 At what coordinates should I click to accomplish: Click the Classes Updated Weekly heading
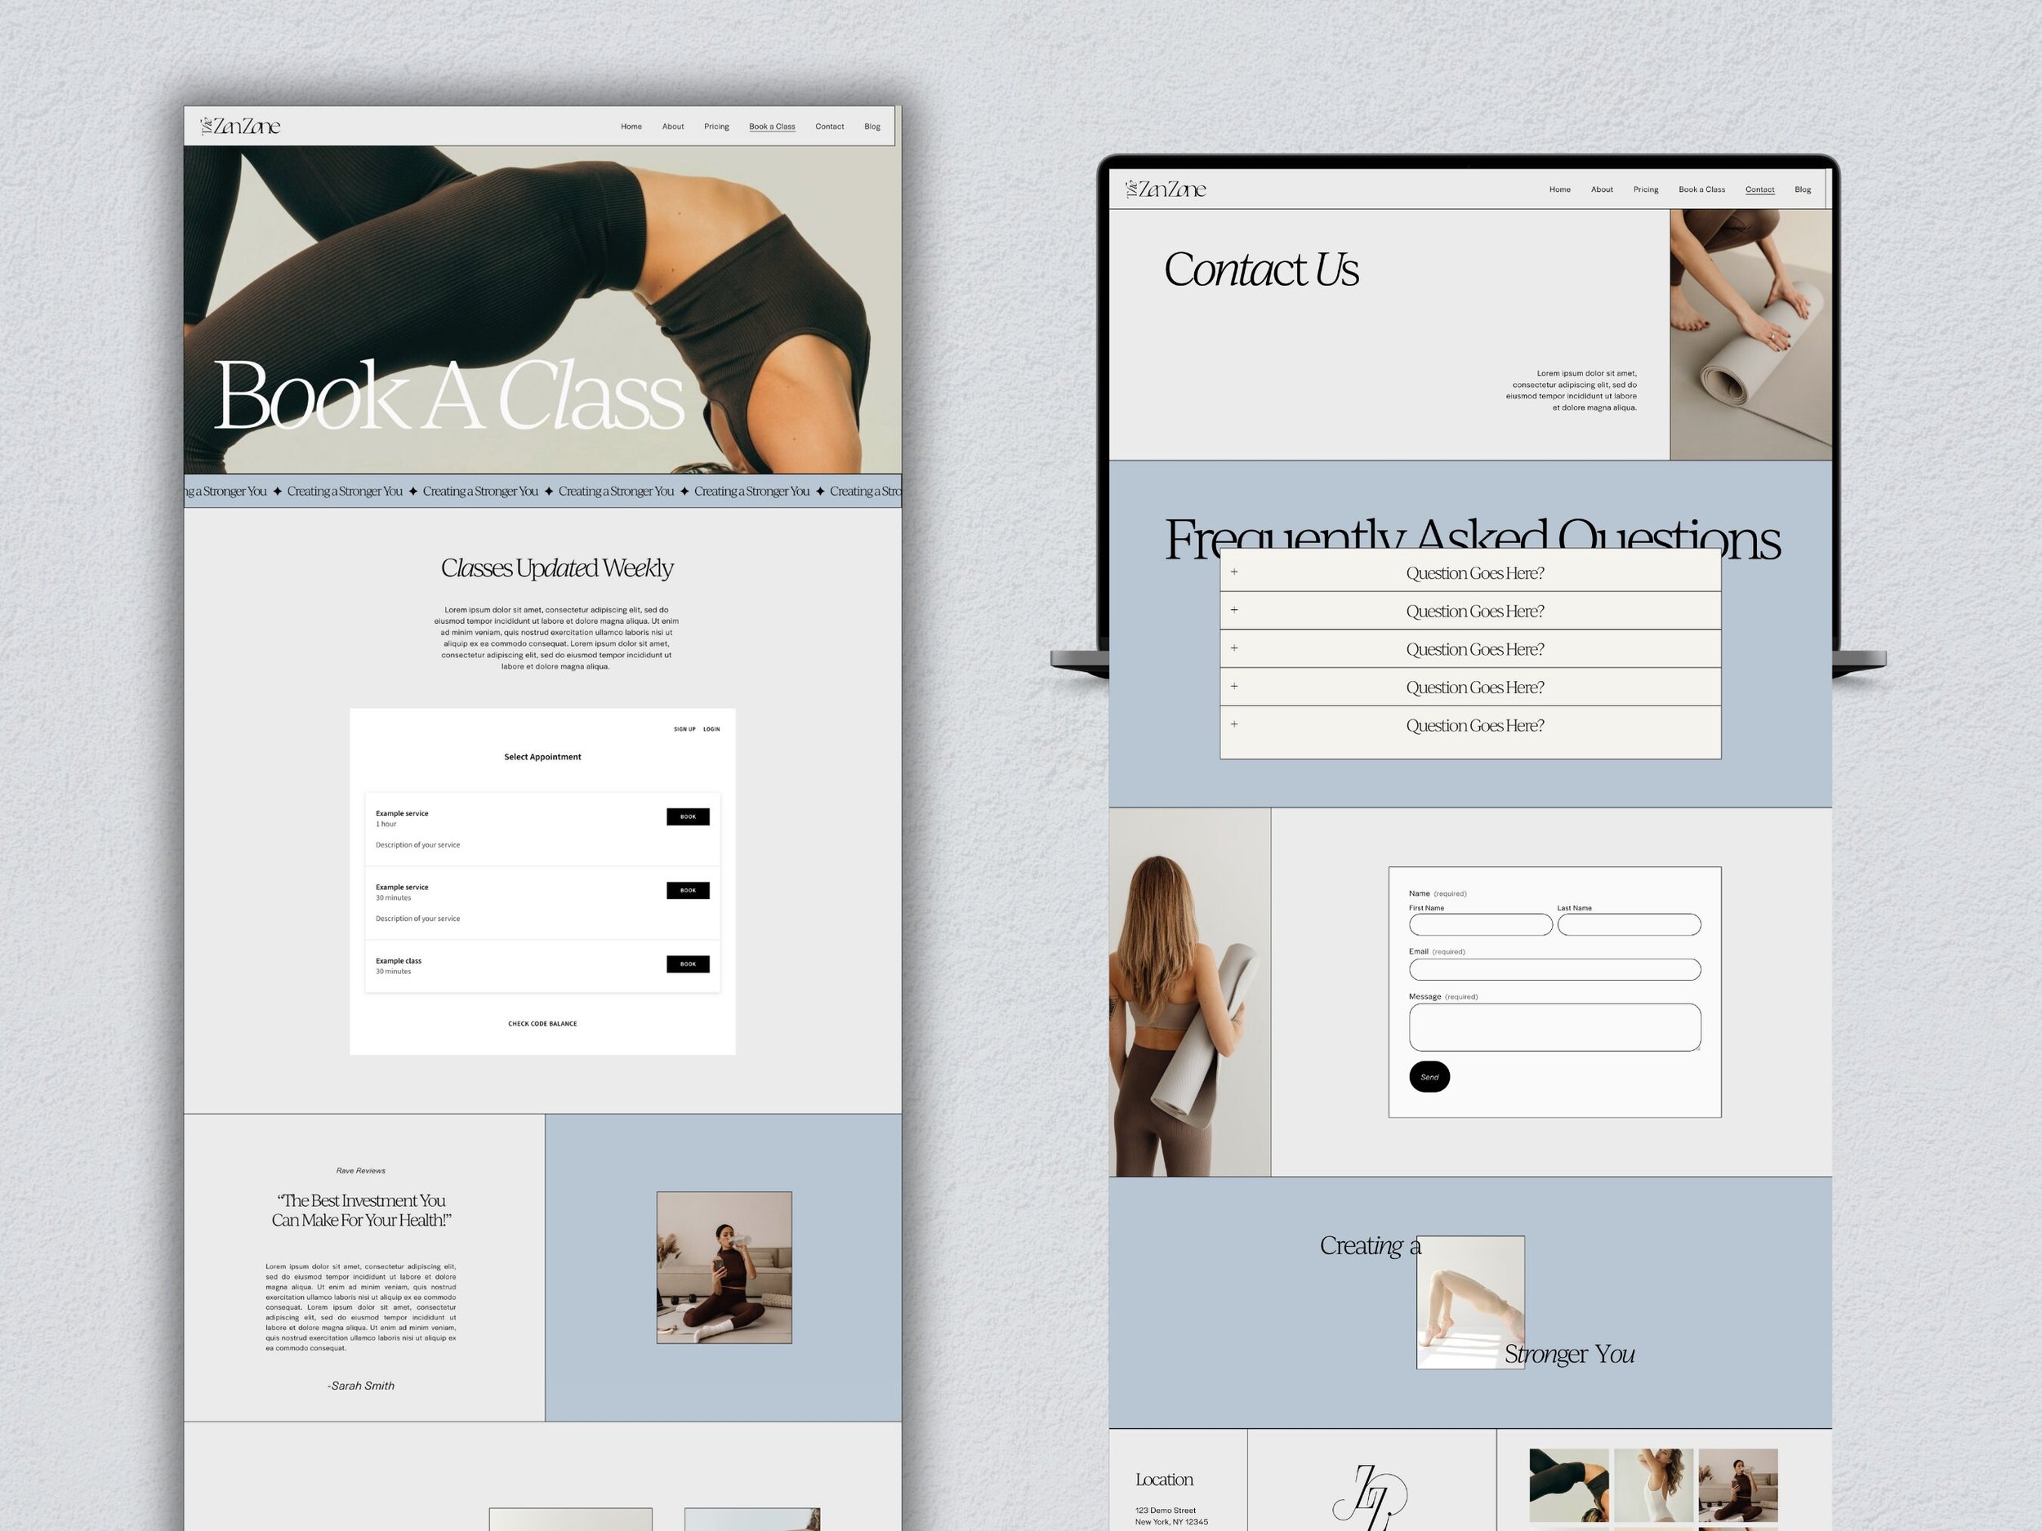click(557, 568)
